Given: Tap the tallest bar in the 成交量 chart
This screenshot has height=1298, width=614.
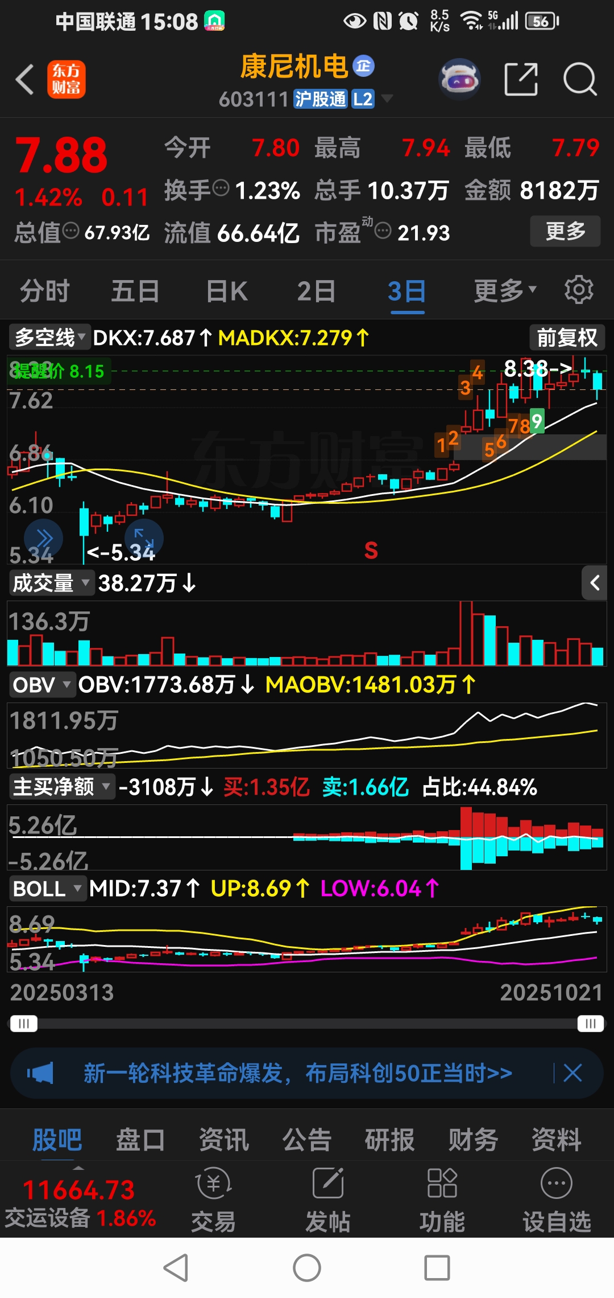Looking at the screenshot, I should 466,633.
